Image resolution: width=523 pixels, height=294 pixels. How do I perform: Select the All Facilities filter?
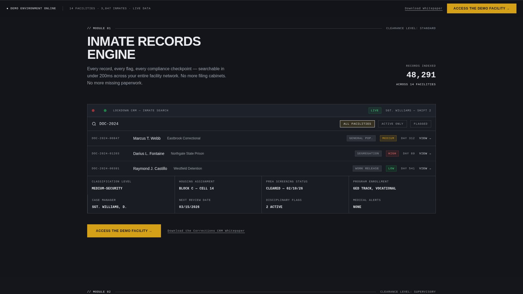(357, 124)
